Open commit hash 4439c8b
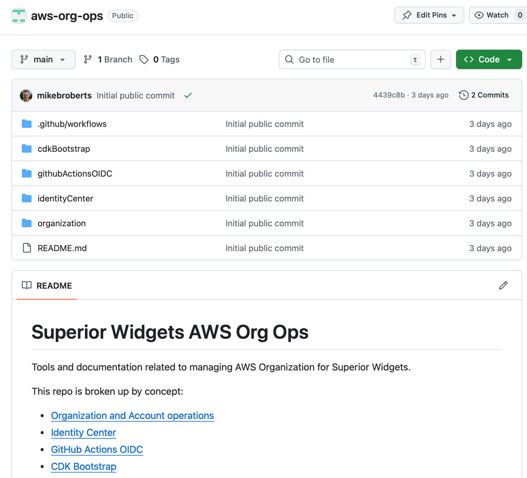Screen dimensions: 527x478 coord(389,95)
